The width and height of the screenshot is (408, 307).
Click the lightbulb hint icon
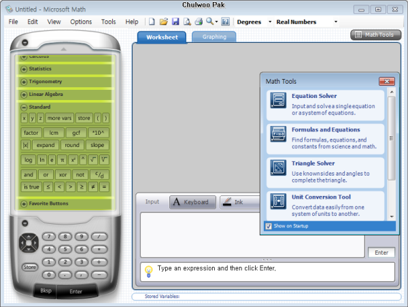pyautogui.click(x=148, y=272)
